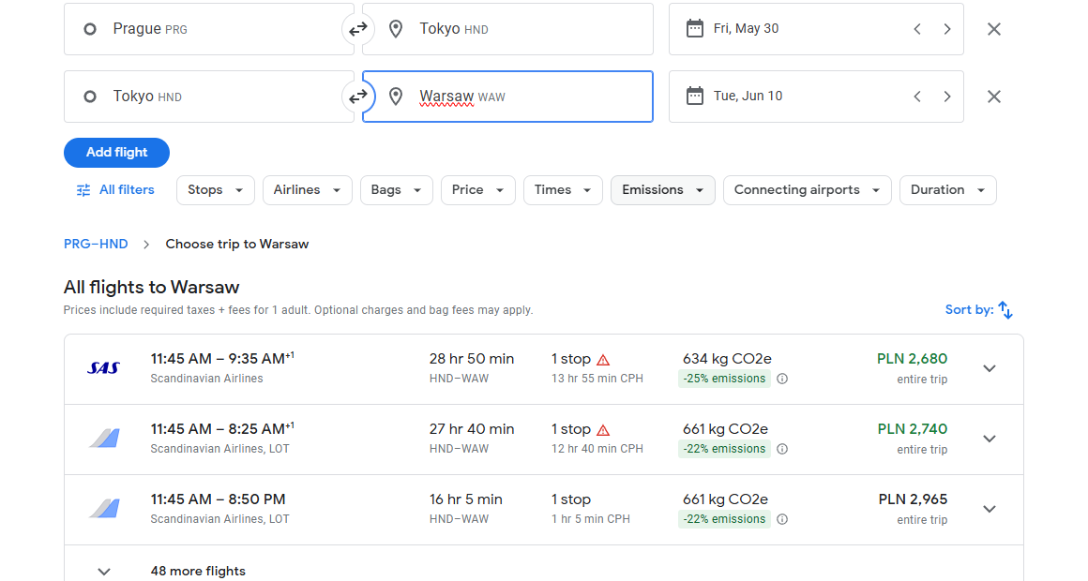Open Sort by options icon
This screenshot has height=581, width=1088.
(x=1005, y=310)
